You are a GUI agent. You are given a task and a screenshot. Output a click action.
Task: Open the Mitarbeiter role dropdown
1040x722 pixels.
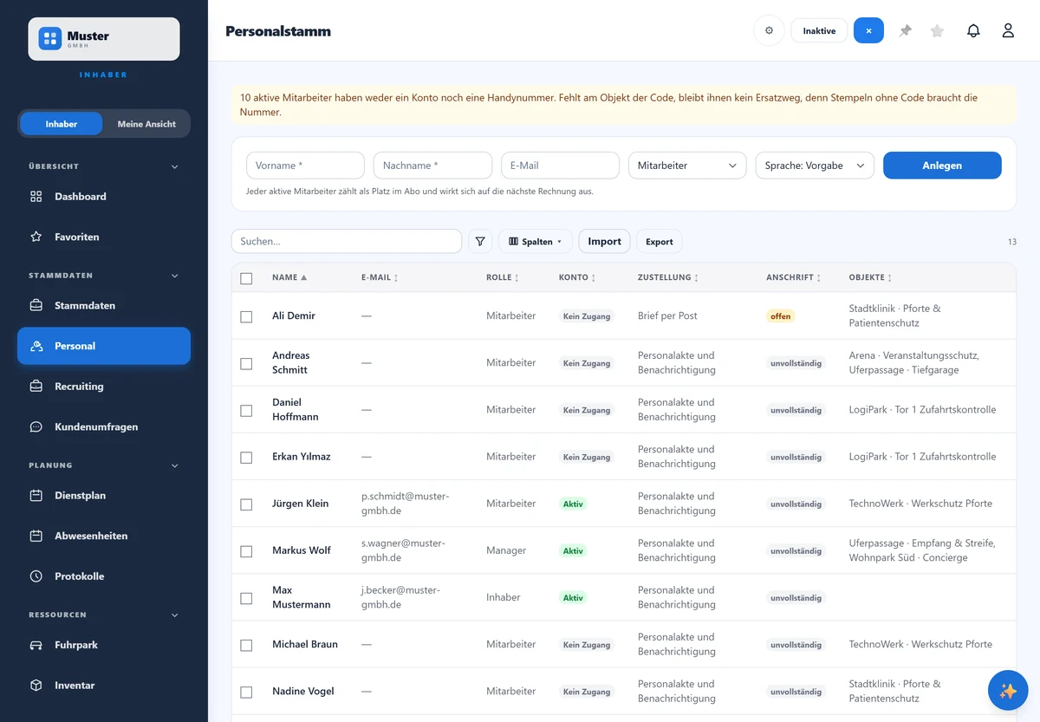pos(687,166)
